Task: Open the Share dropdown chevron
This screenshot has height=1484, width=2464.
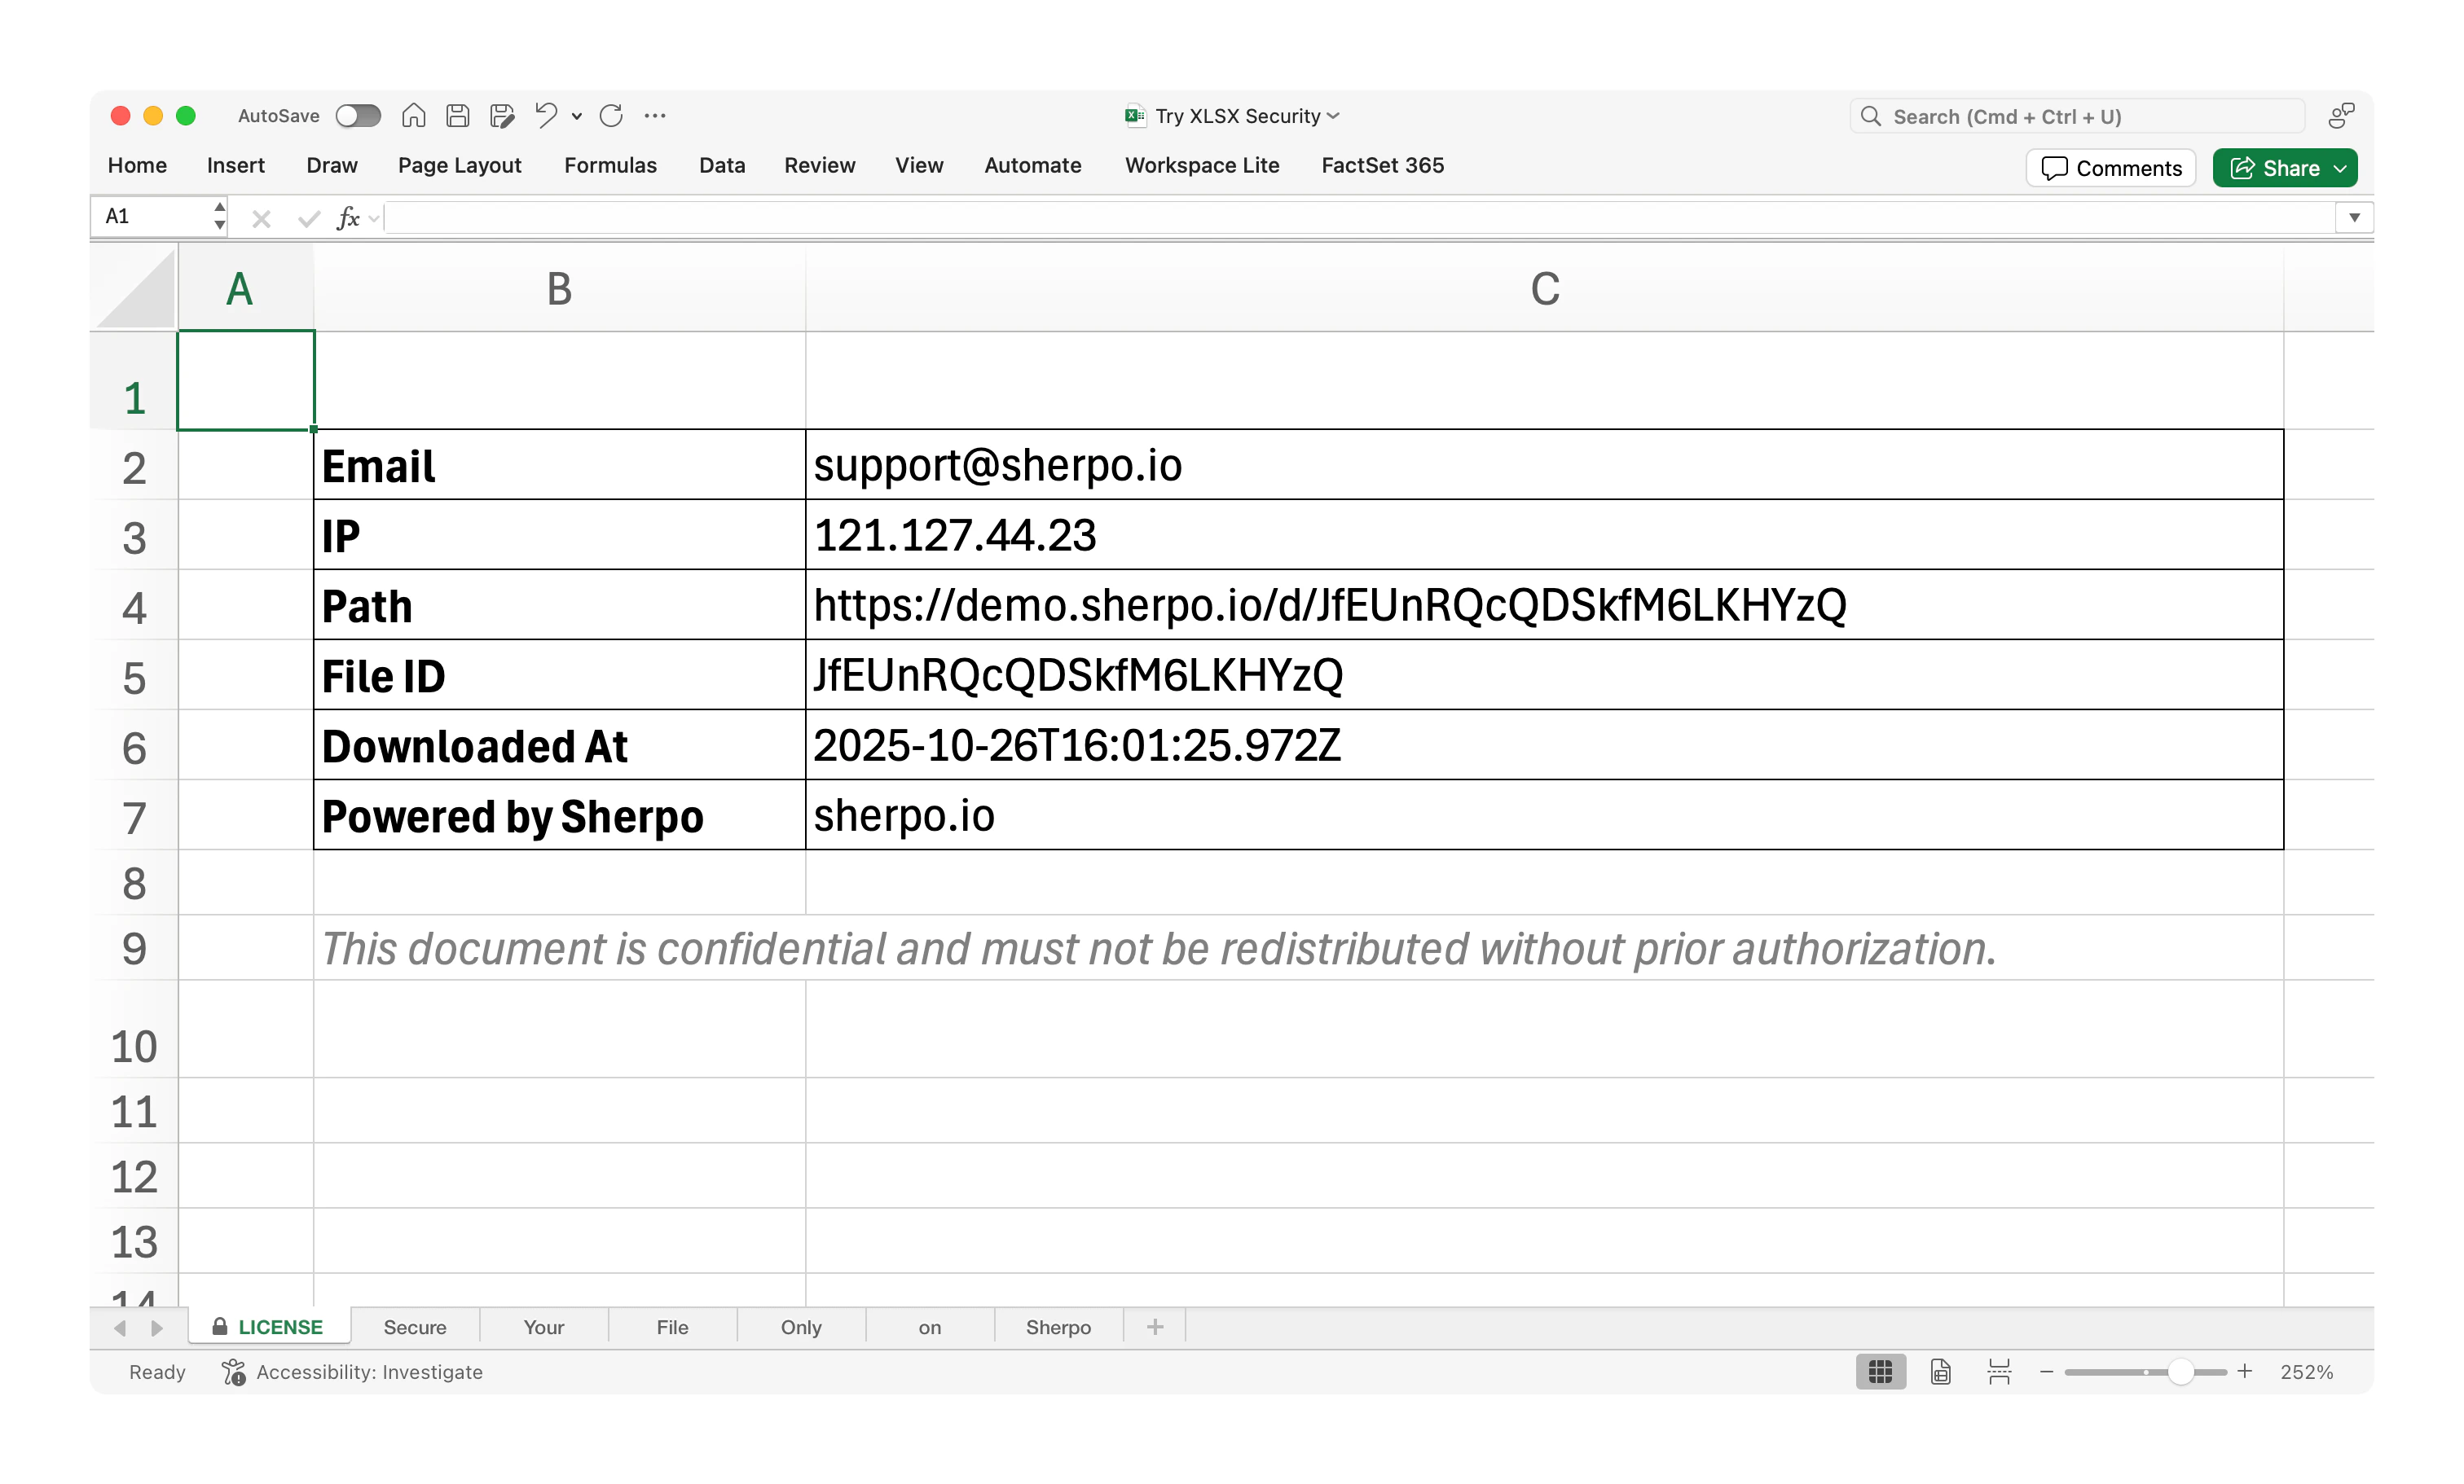Action: coord(2341,168)
